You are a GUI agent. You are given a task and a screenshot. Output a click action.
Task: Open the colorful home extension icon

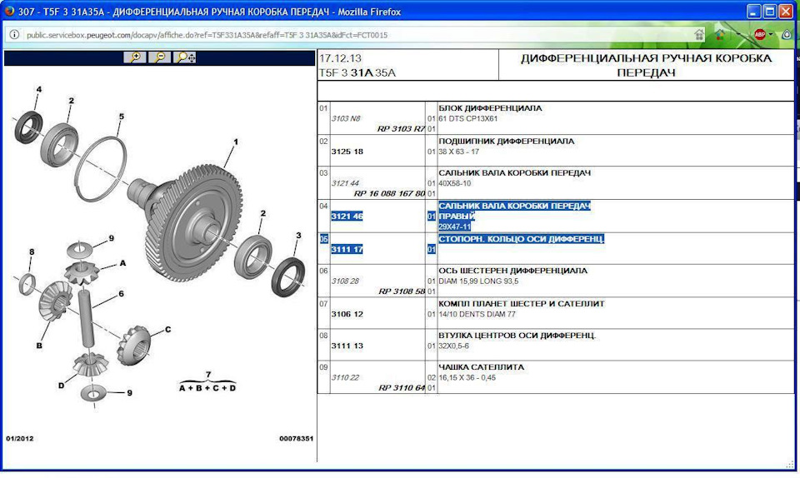[720, 35]
